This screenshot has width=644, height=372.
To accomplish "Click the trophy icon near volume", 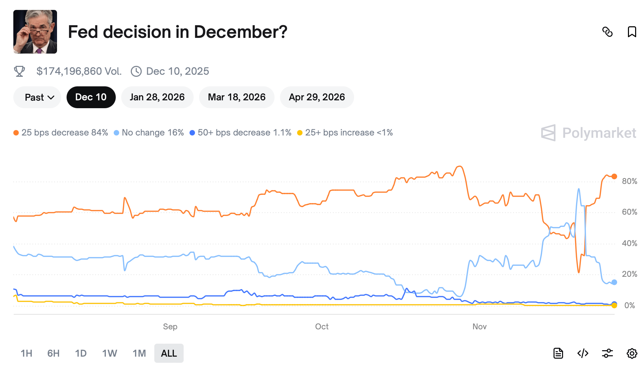I will (x=19, y=71).
